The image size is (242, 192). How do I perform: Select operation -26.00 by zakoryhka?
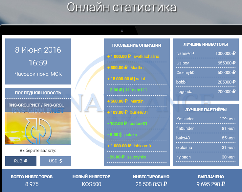pos(137,157)
